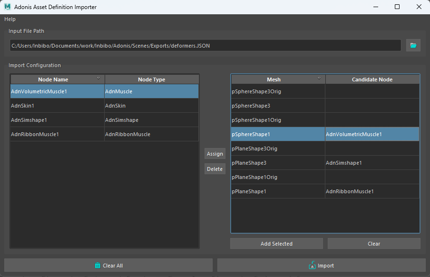Click the AdnSimshape node type cell
430x277 pixels.
pos(152,120)
